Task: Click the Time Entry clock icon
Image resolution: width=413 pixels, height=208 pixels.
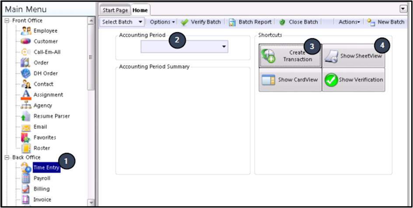Action: 26,168
